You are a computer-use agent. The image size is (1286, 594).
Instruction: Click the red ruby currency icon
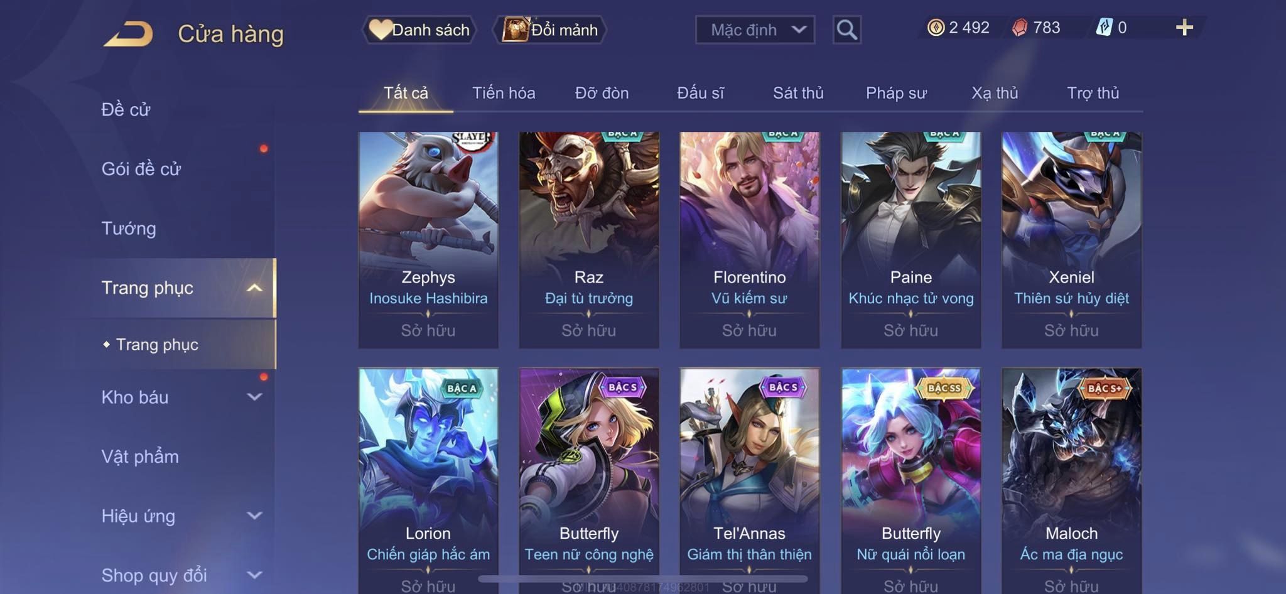coord(1020,28)
